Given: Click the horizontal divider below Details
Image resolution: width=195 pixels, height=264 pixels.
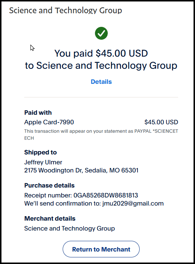Looking at the screenshot, I should [x=101, y=97].
